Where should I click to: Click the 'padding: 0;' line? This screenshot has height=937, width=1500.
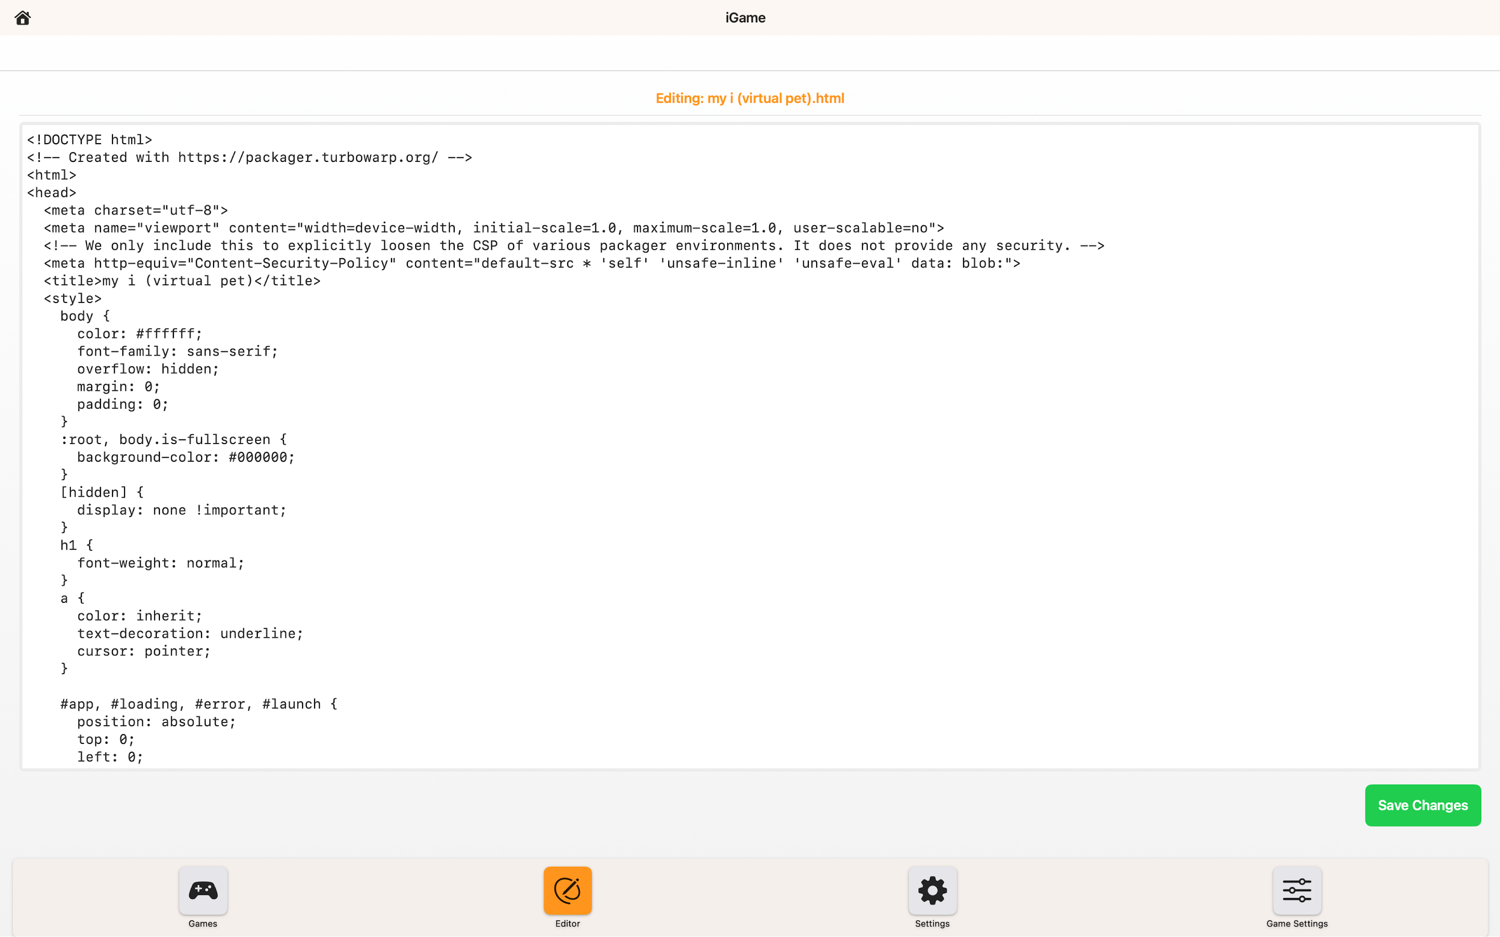[123, 404]
